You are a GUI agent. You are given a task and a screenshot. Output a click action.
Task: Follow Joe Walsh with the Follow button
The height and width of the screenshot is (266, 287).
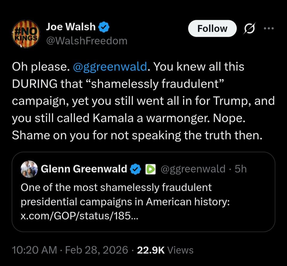pyautogui.click(x=212, y=28)
